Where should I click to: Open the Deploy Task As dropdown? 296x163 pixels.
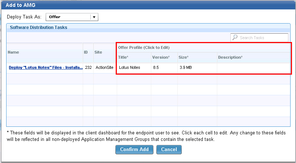tap(72, 17)
